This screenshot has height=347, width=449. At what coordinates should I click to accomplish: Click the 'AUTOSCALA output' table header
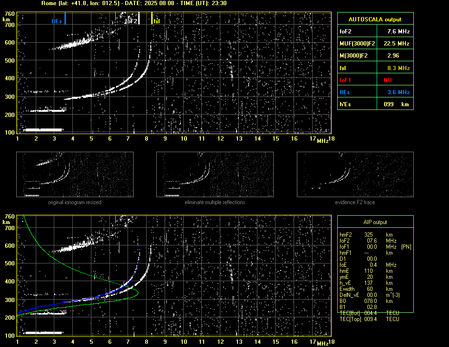375,19
